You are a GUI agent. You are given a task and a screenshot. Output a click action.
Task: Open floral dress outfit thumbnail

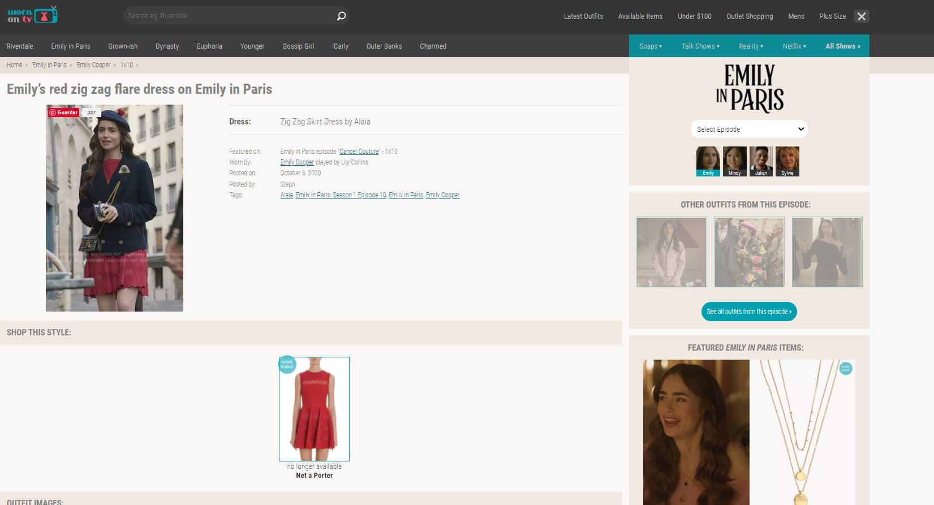(749, 252)
